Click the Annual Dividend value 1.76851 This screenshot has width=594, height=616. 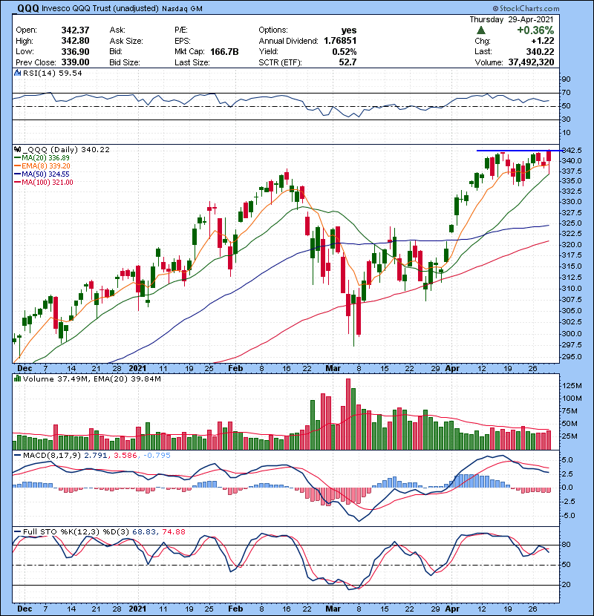click(x=340, y=41)
